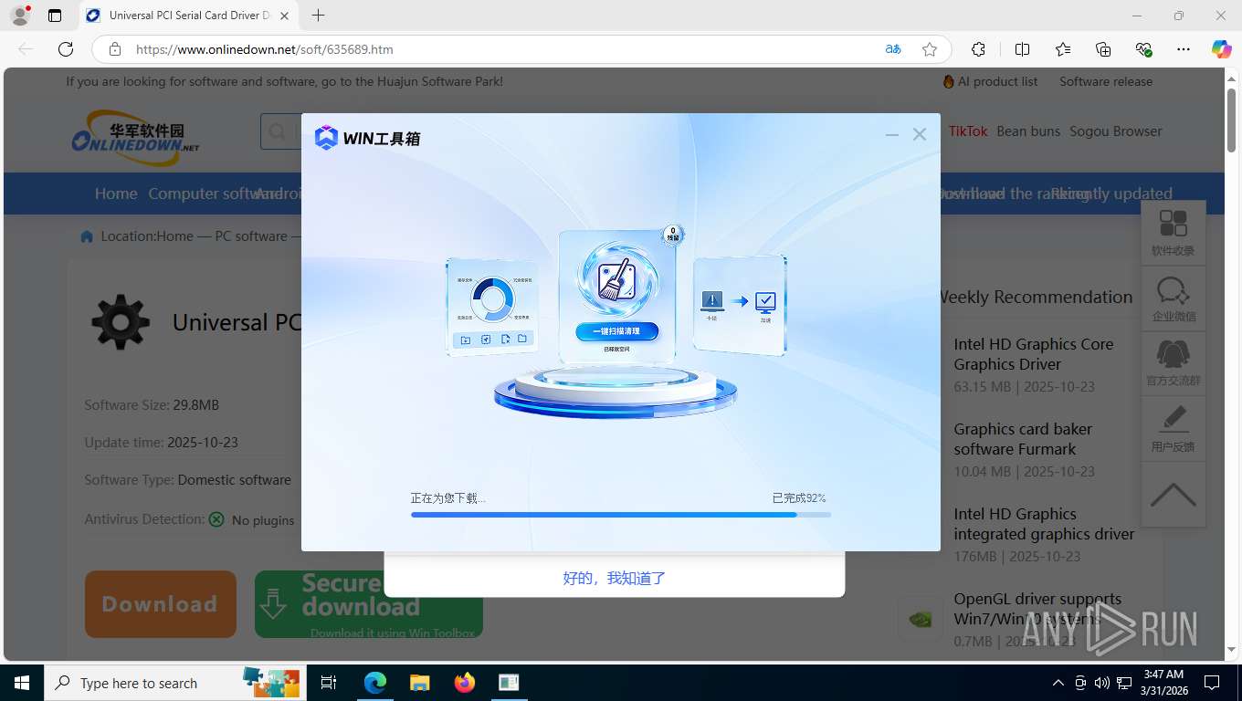This screenshot has height=701, width=1242.
Task: Open the 软件收录 sidebar icon
Action: pyautogui.click(x=1174, y=233)
